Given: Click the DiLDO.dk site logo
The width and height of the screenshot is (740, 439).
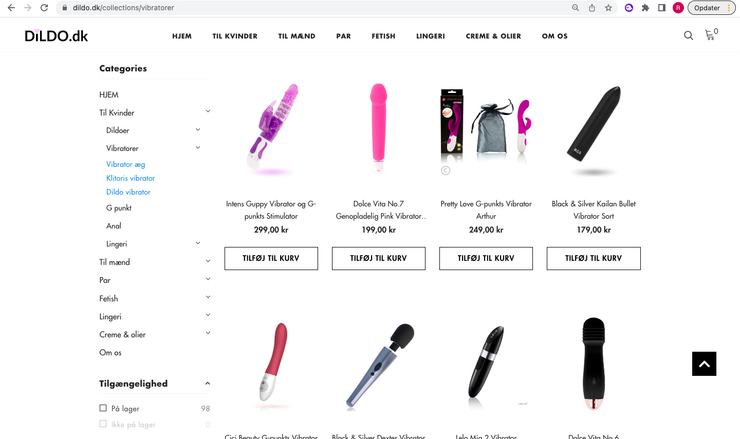Looking at the screenshot, I should pyautogui.click(x=57, y=36).
